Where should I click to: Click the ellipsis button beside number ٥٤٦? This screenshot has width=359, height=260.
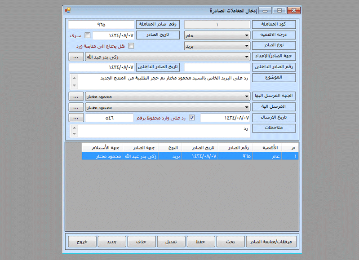coord(76,118)
